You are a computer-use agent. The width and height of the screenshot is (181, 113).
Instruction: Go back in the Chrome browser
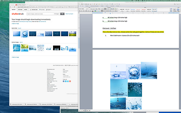[x=11, y=7]
